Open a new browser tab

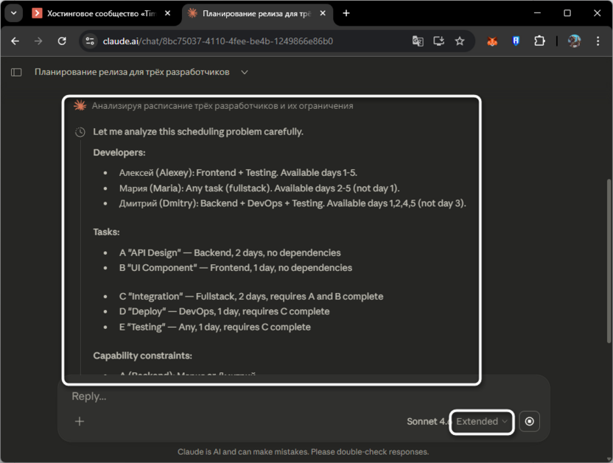coord(346,13)
